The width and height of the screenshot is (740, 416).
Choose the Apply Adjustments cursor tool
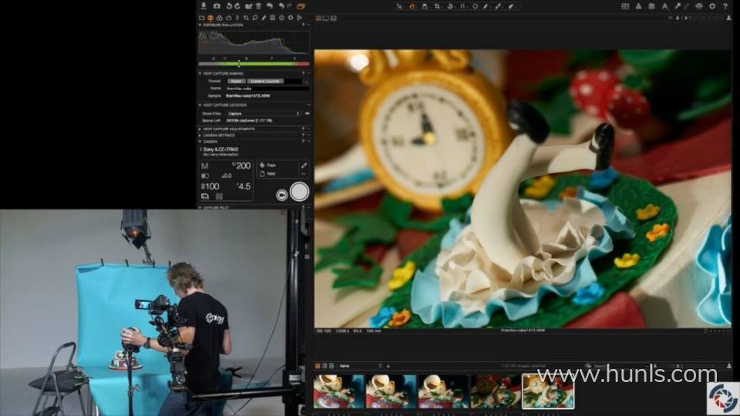[x=511, y=6]
